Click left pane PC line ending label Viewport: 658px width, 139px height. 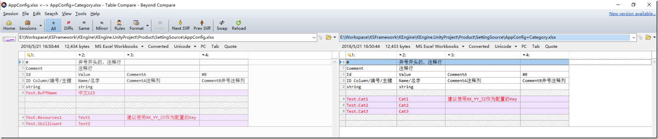(x=203, y=46)
